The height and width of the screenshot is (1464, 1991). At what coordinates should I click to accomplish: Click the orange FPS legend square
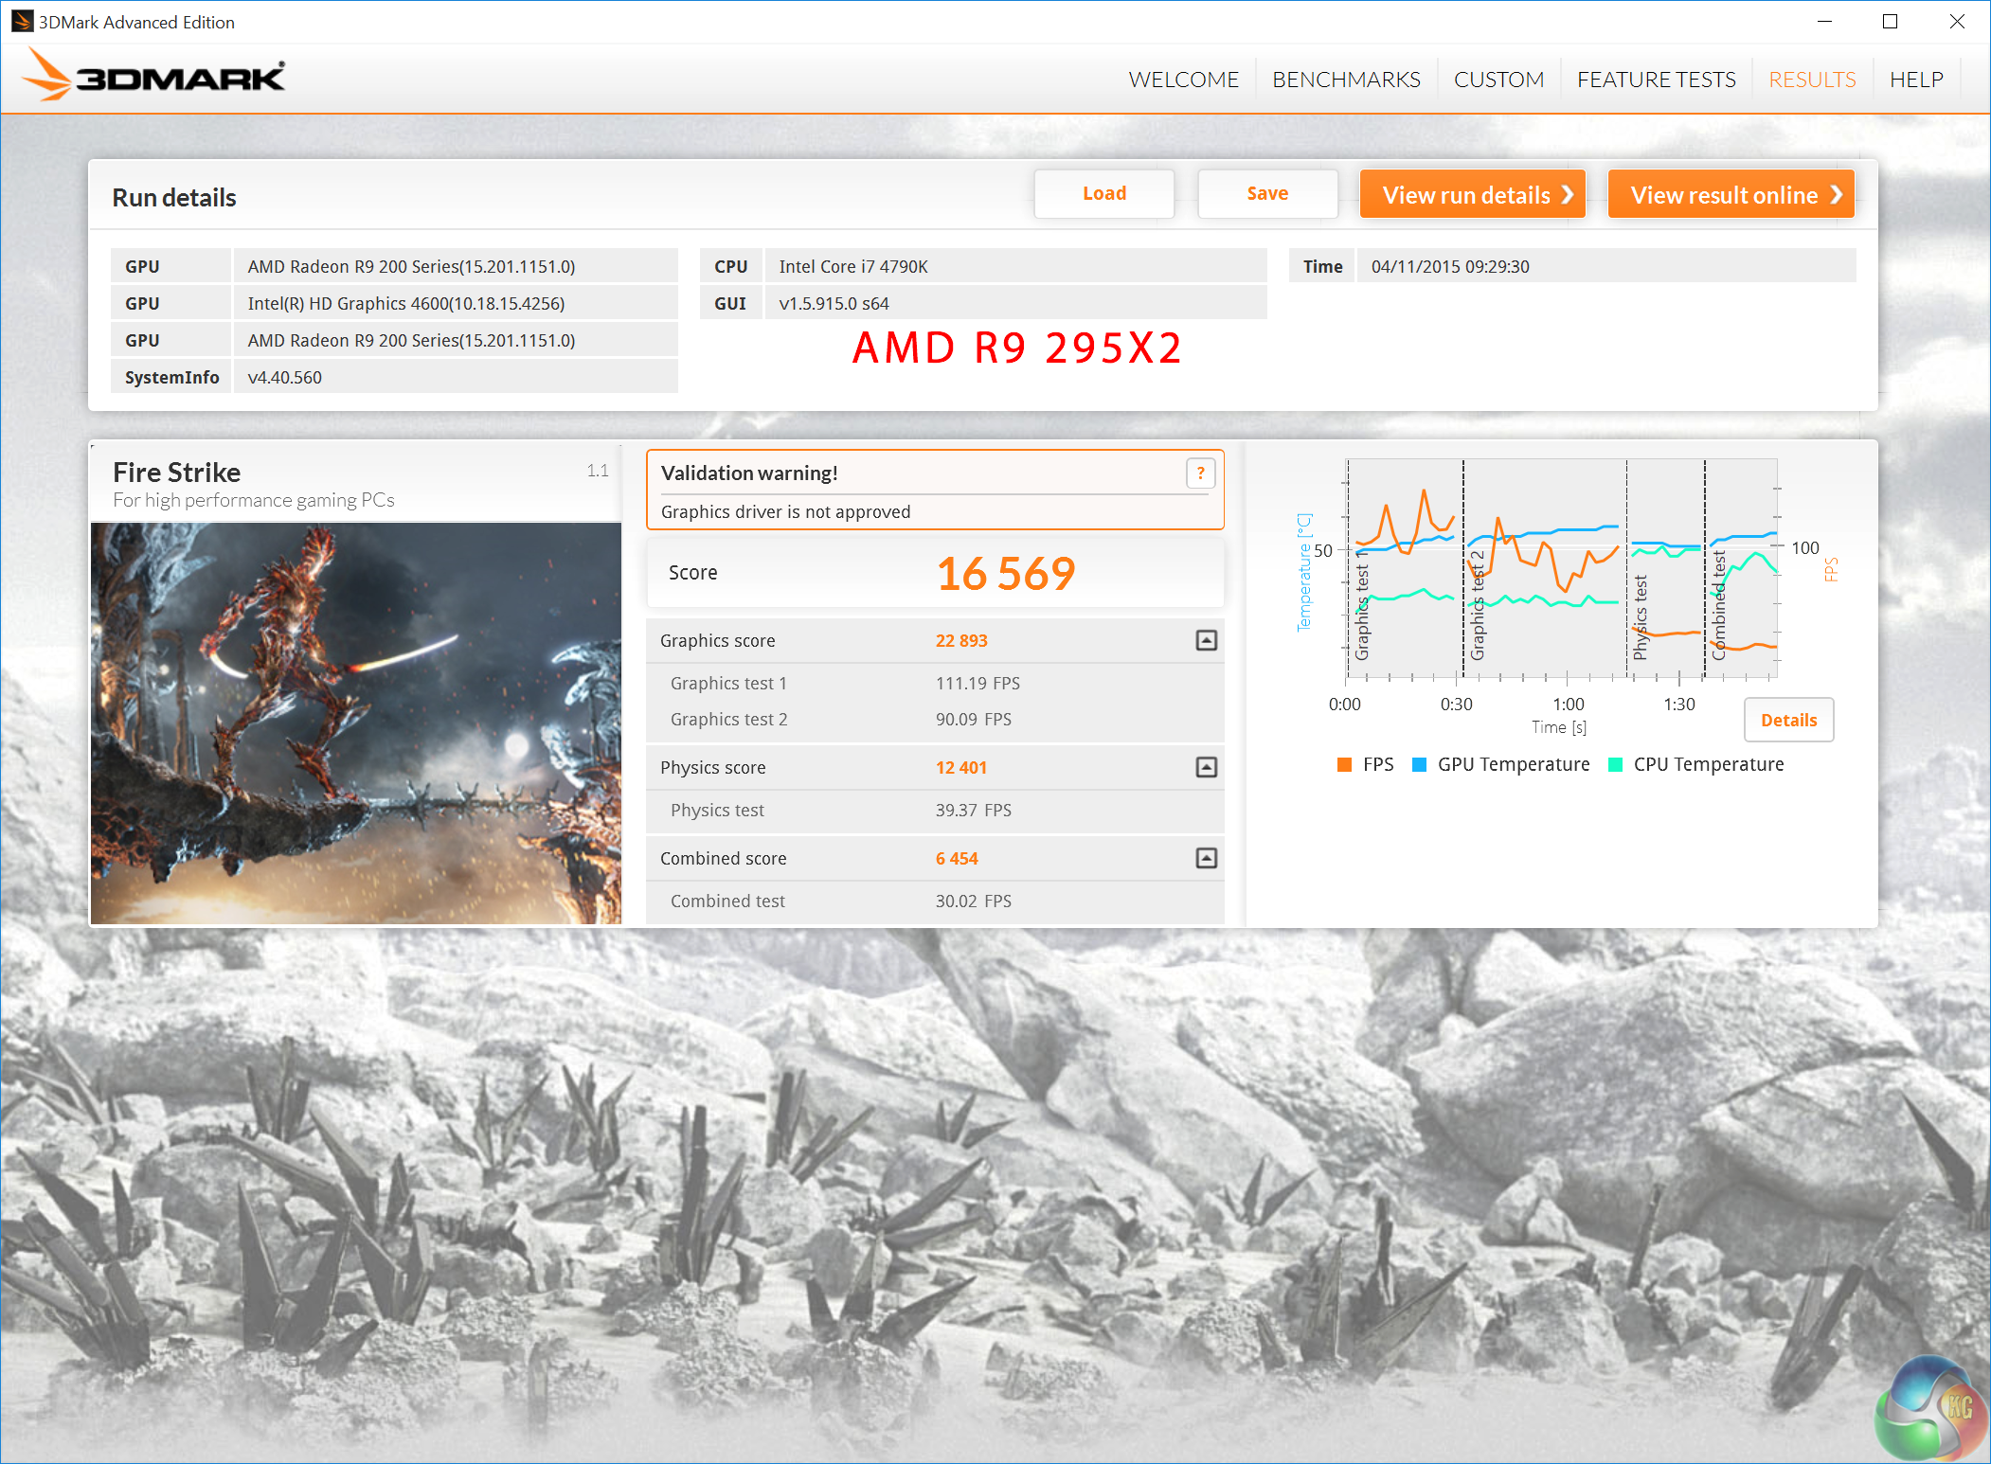coord(1344,765)
